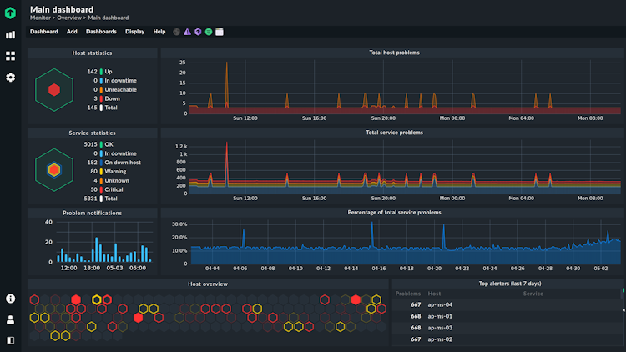This screenshot has width=626, height=352.
Task: Click problem count for ap-ms-02
Action: coord(416,339)
